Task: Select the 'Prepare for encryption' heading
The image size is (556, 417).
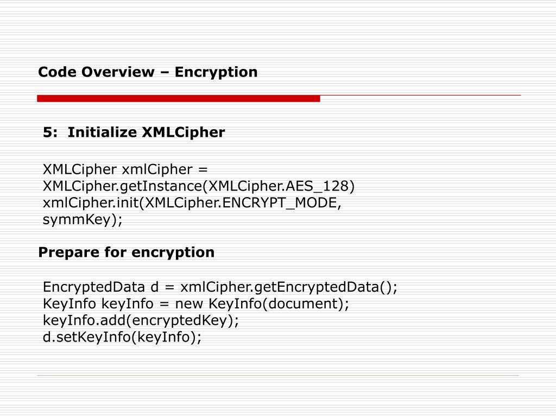Action: point(126,252)
